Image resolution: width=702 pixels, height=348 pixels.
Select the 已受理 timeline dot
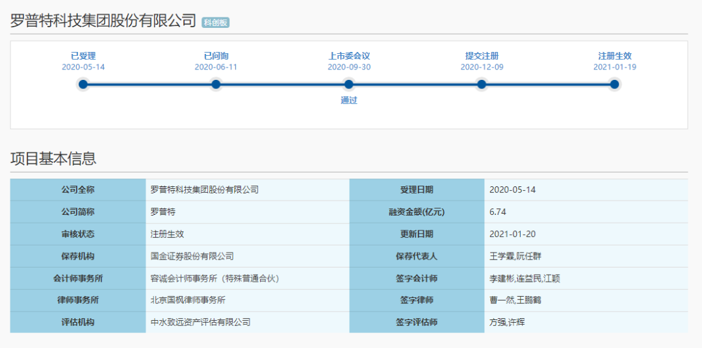pyautogui.click(x=83, y=84)
